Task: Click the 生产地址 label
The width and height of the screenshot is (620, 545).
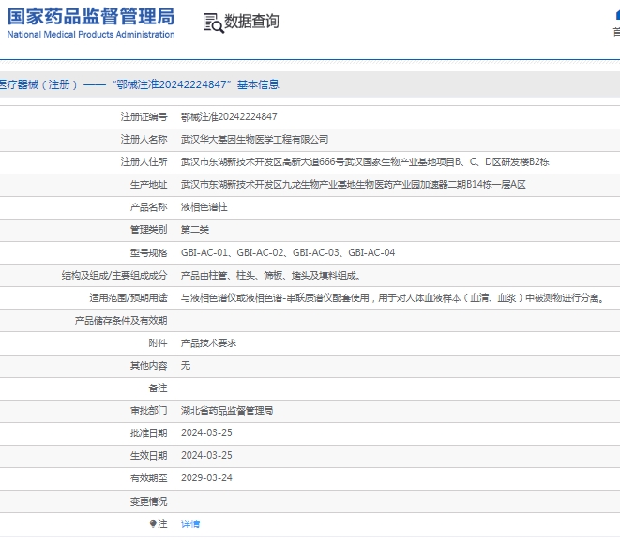Action: [x=149, y=184]
